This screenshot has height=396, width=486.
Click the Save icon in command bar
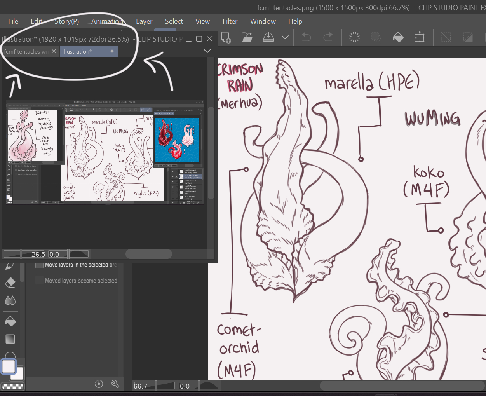tap(268, 37)
